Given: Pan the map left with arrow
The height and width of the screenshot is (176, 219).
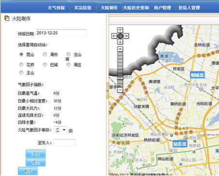Looking at the screenshot, I should (x=114, y=36).
